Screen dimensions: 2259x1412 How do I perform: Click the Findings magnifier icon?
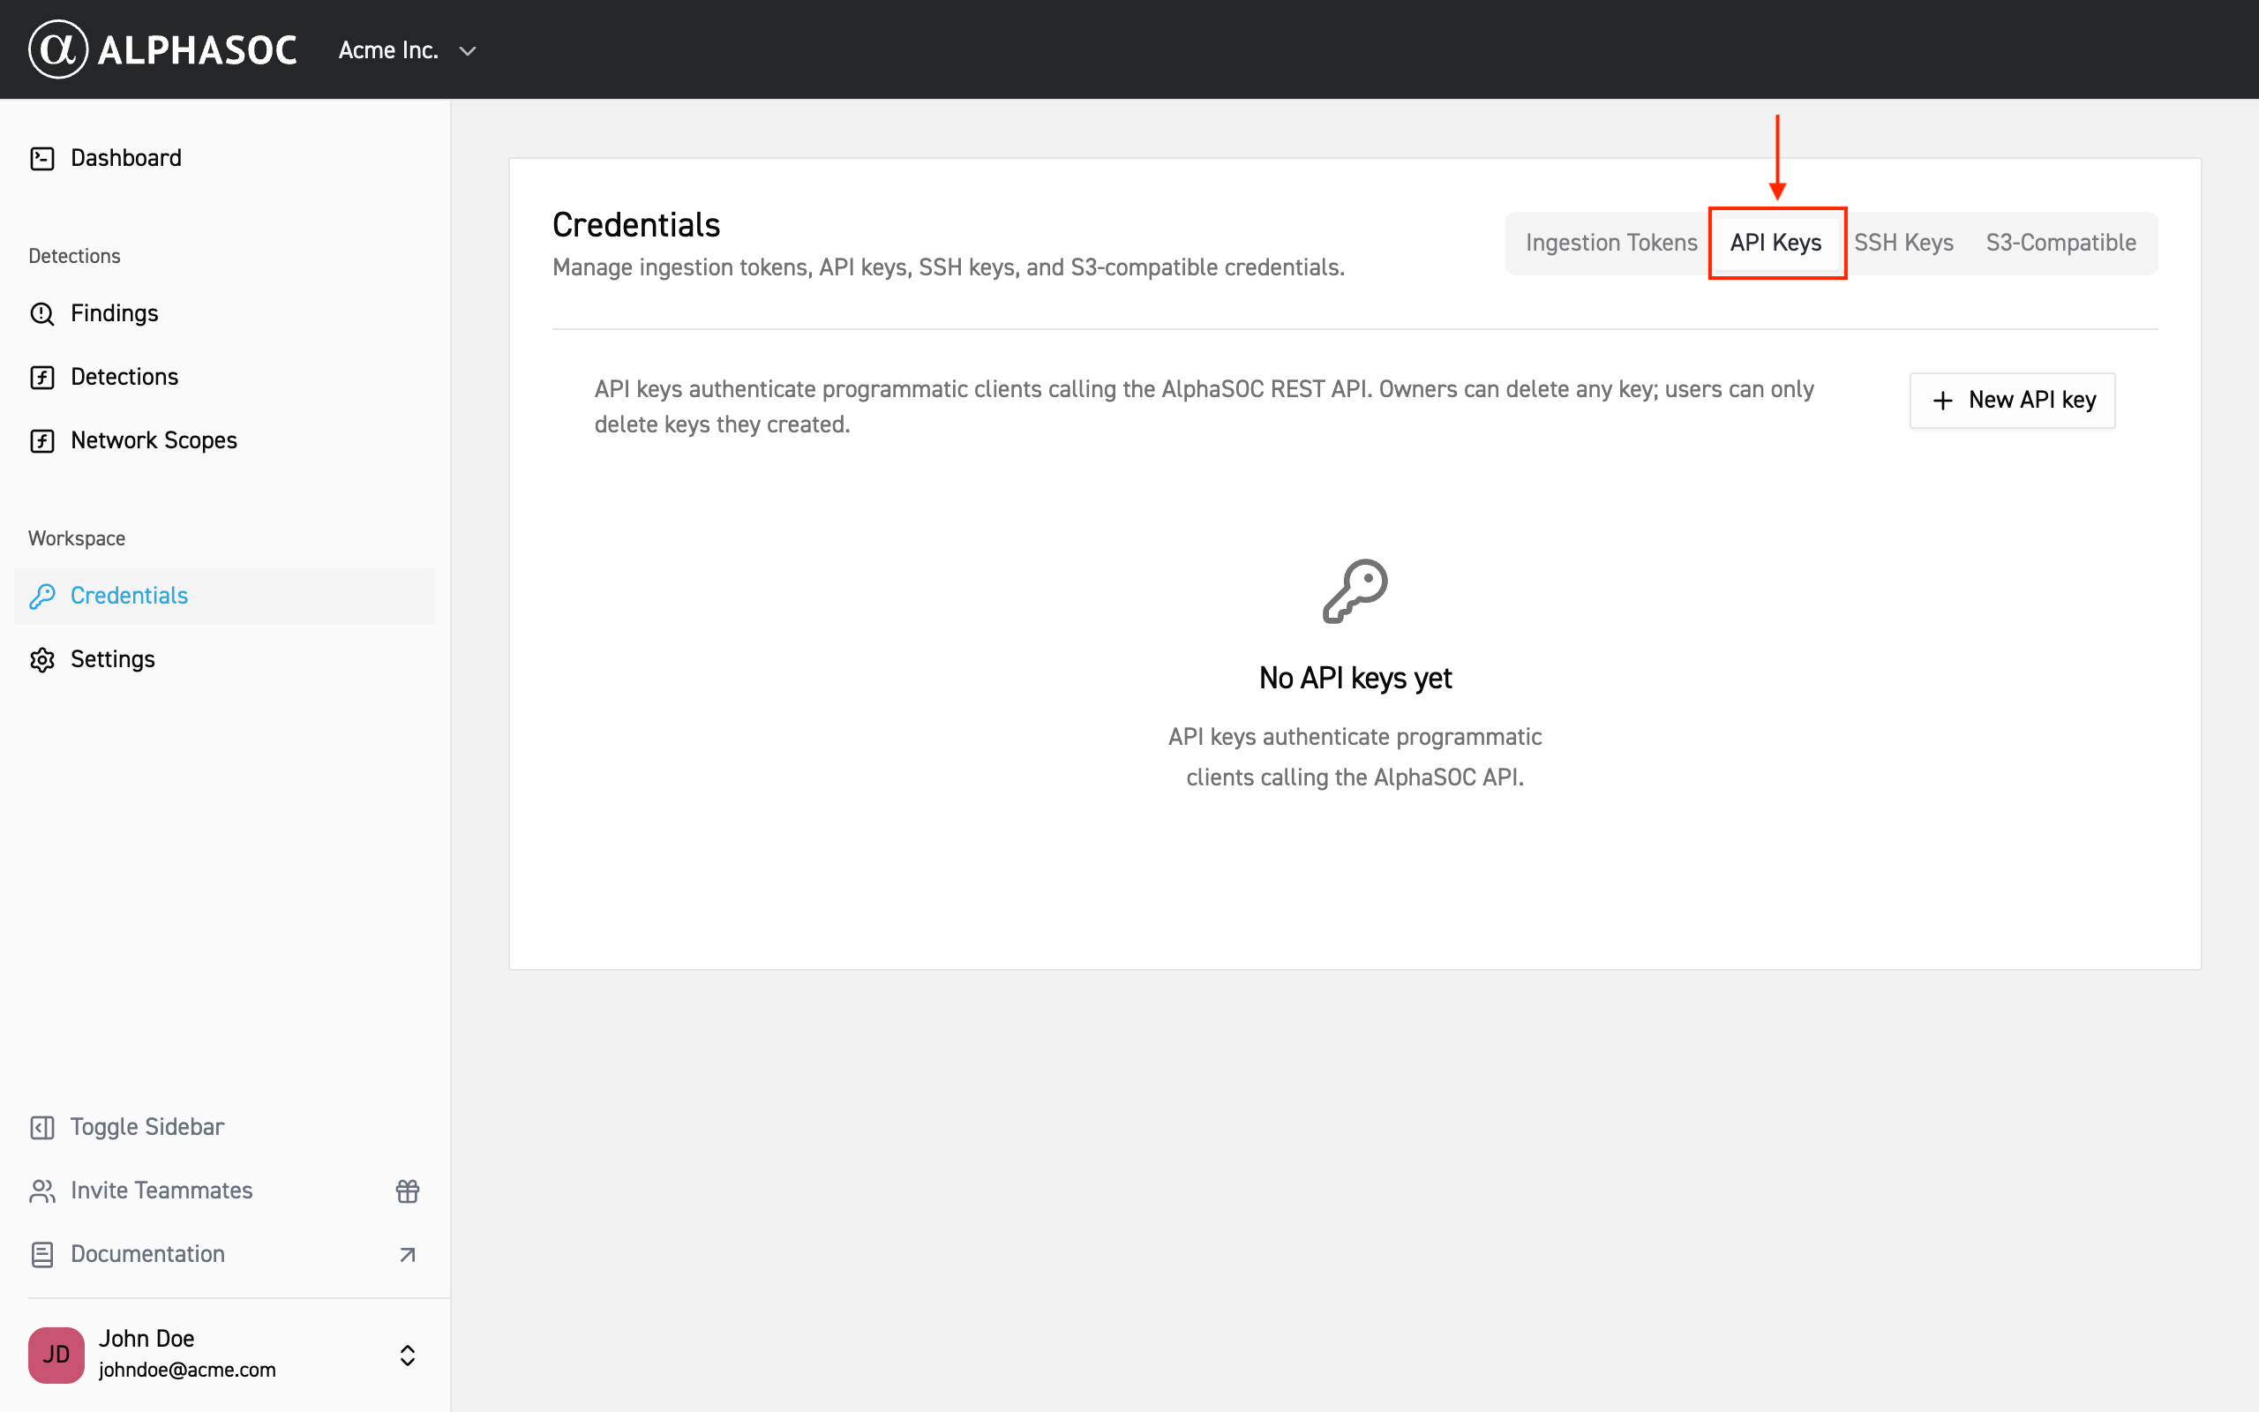coord(42,314)
